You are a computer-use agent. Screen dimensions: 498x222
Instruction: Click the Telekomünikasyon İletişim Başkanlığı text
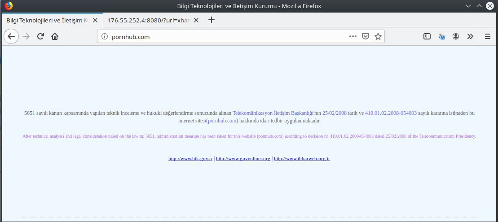pos(273,113)
